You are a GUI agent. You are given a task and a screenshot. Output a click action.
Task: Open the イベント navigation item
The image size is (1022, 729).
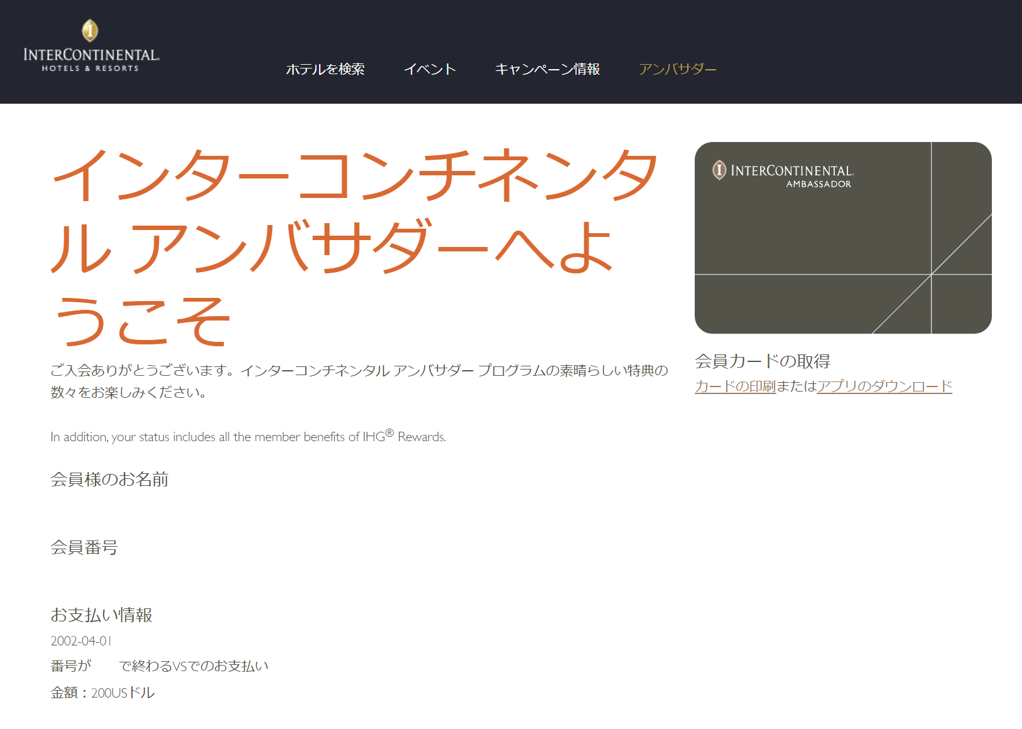point(430,69)
